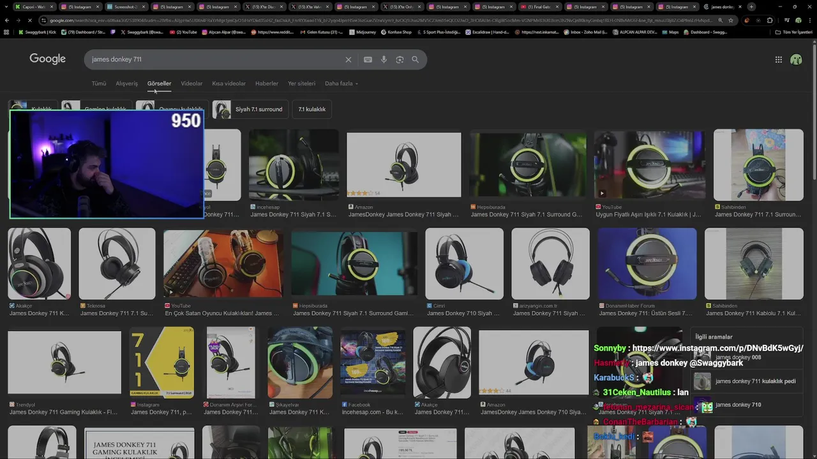Image resolution: width=817 pixels, height=459 pixels.
Task: Open the Google account avatar
Action: 796,59
